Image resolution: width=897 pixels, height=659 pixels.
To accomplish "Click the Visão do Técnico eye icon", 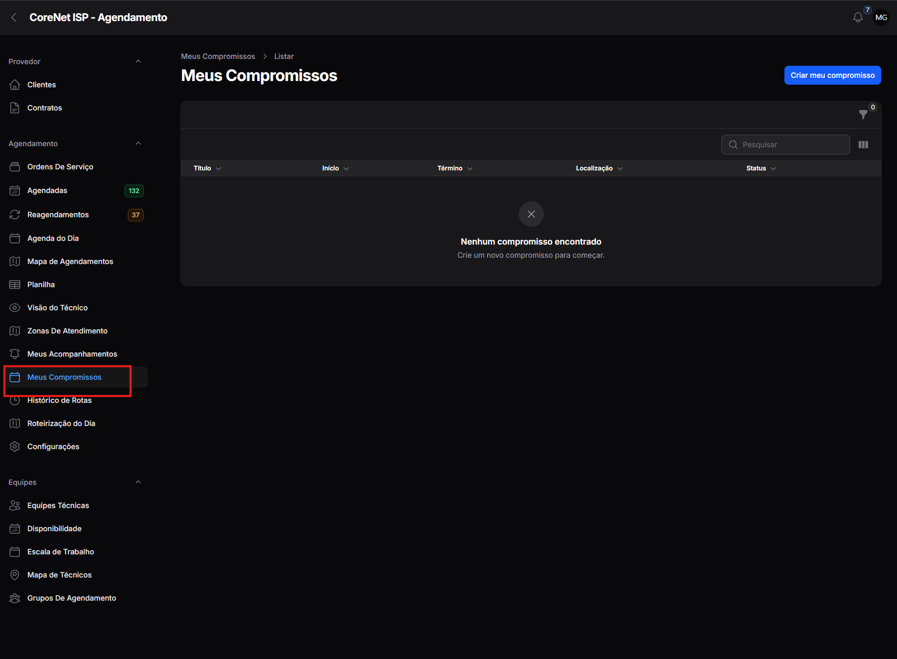I will tap(15, 308).
